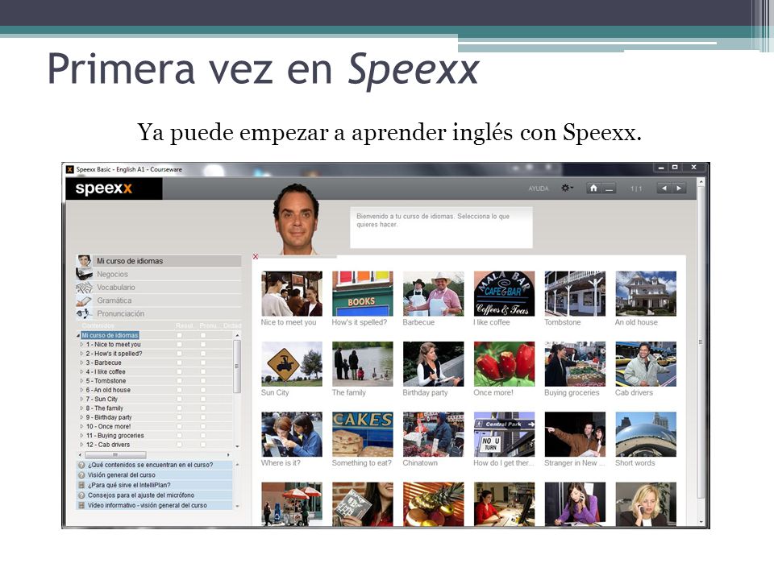Open the Cab drivers lesson thumbnail
The height and width of the screenshot is (580, 774).
(646, 364)
